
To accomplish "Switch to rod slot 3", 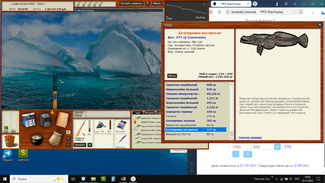I will [68, 145].
